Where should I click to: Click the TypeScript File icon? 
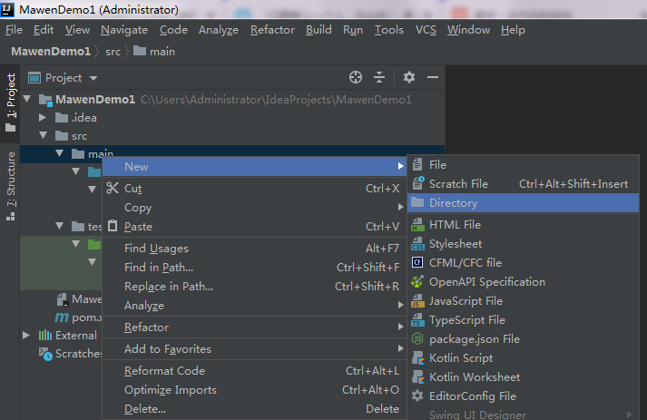click(417, 319)
